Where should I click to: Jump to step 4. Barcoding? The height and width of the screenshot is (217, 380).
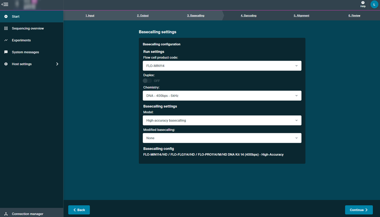point(249,16)
